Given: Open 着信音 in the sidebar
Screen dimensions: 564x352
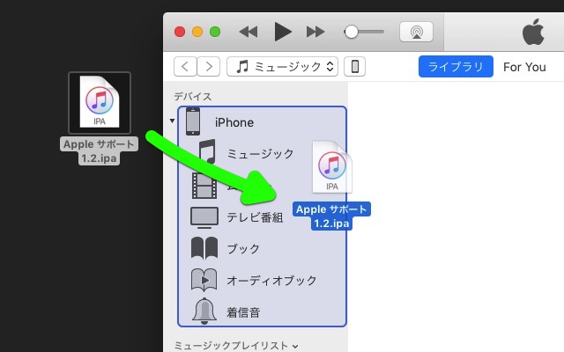Looking at the screenshot, I should click(243, 312).
